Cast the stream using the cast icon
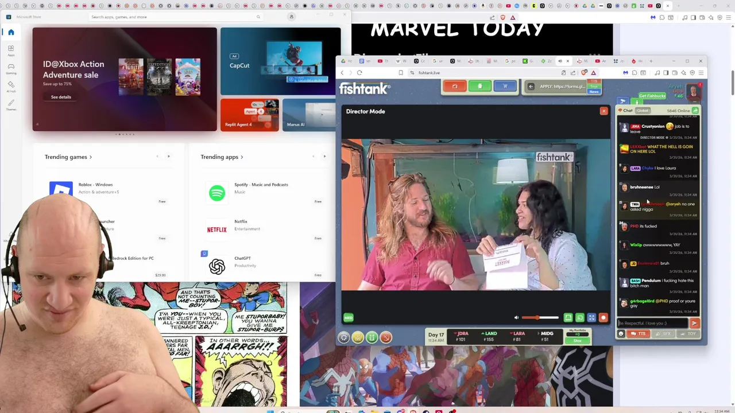735x413 pixels. coord(580,317)
